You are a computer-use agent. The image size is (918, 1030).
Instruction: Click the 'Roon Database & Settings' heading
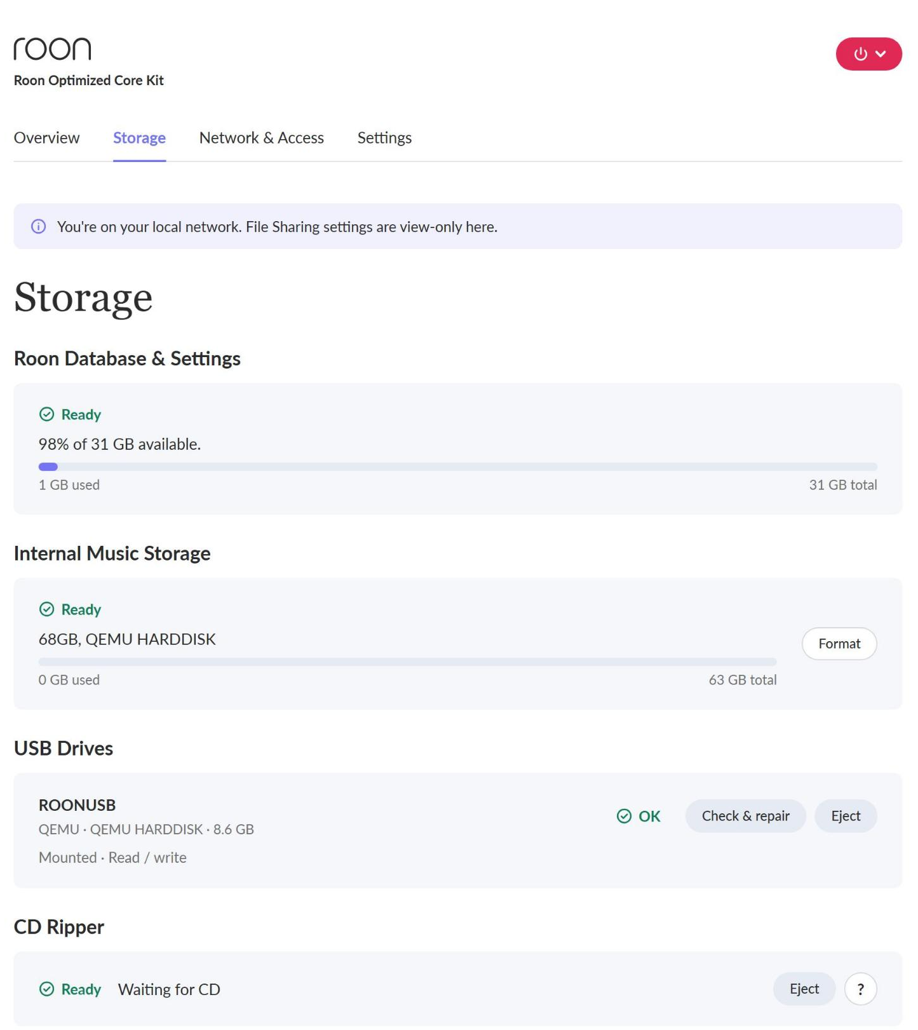click(x=127, y=359)
